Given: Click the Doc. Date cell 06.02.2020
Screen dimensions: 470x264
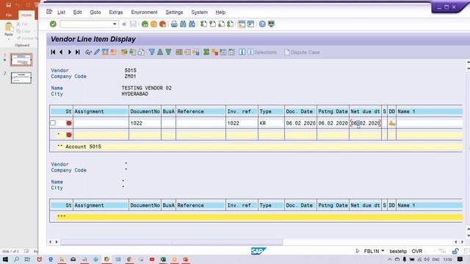Looking at the screenshot, I should (x=300, y=123).
